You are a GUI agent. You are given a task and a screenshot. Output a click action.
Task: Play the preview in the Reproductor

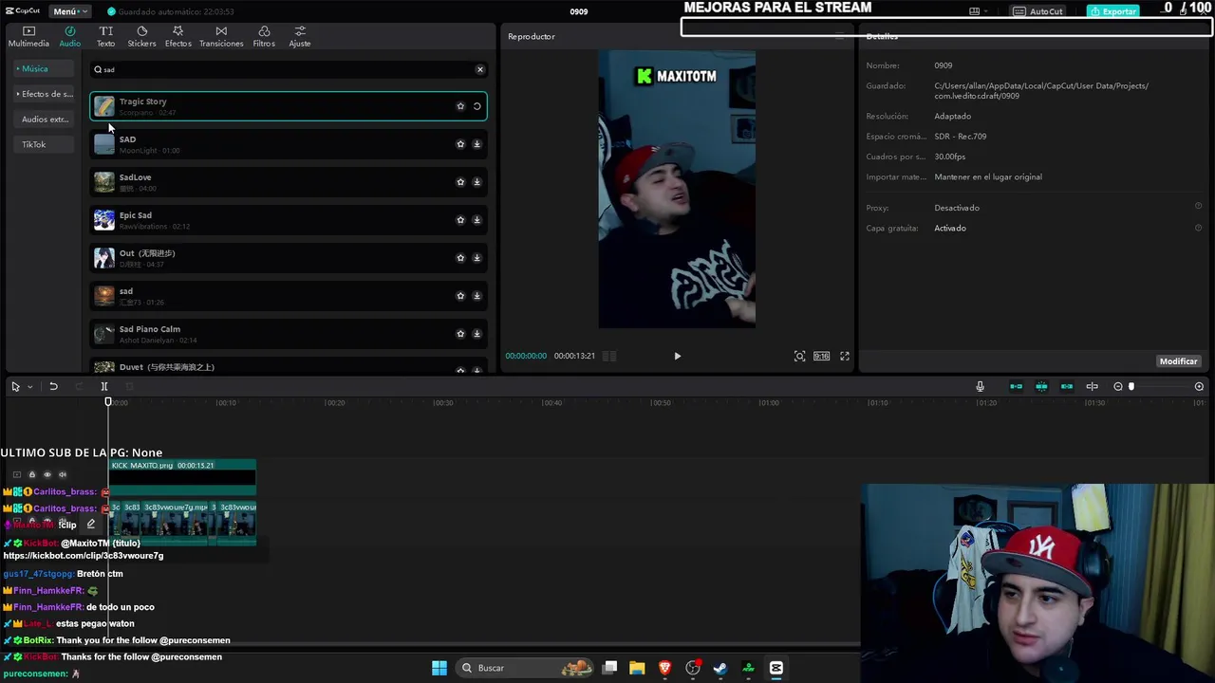(x=677, y=356)
